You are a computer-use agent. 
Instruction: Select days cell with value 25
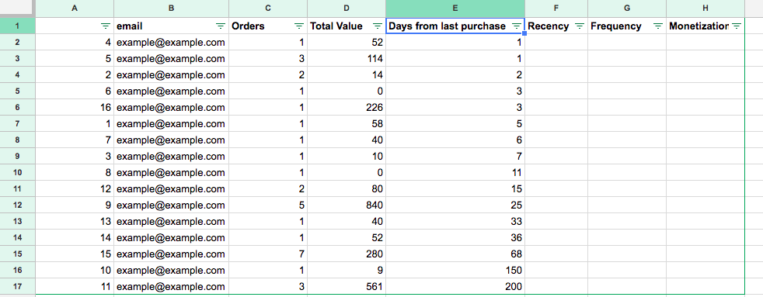click(x=455, y=205)
